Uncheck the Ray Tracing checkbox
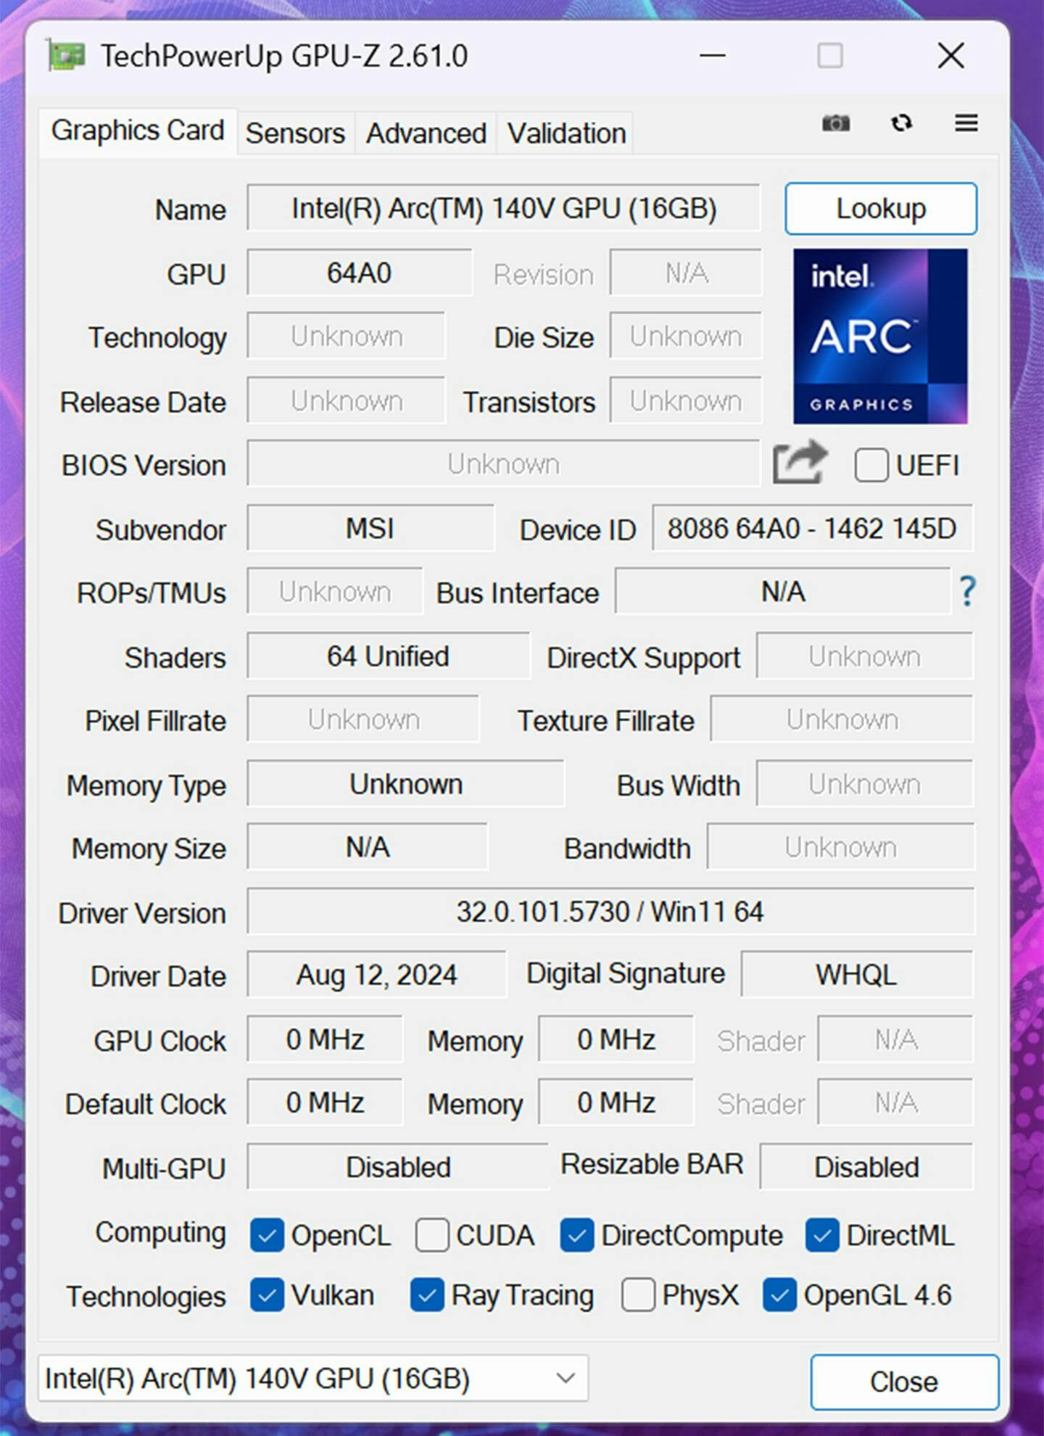This screenshot has width=1044, height=1436. point(427,1295)
